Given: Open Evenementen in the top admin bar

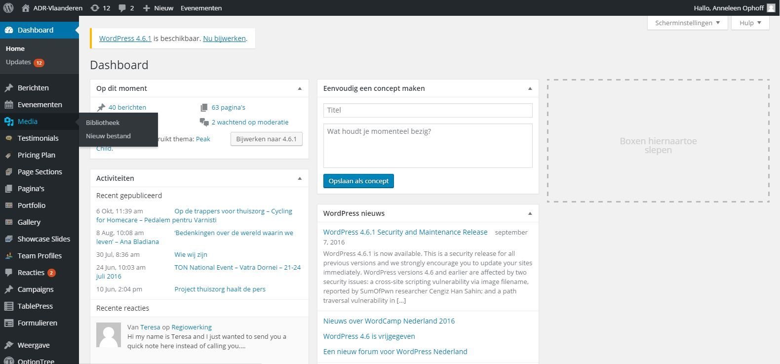Looking at the screenshot, I should click(201, 8).
